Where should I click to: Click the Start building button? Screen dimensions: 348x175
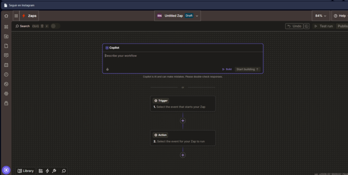pos(247,69)
